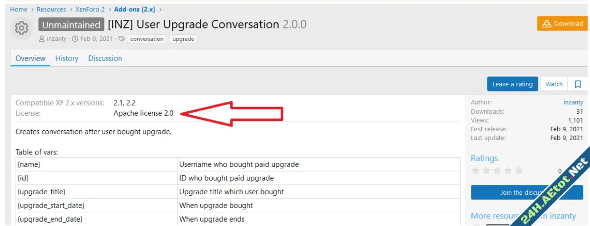Screen dimensions: 590x226
Task: Click the "conversation" tag
Action: [x=147, y=39]
